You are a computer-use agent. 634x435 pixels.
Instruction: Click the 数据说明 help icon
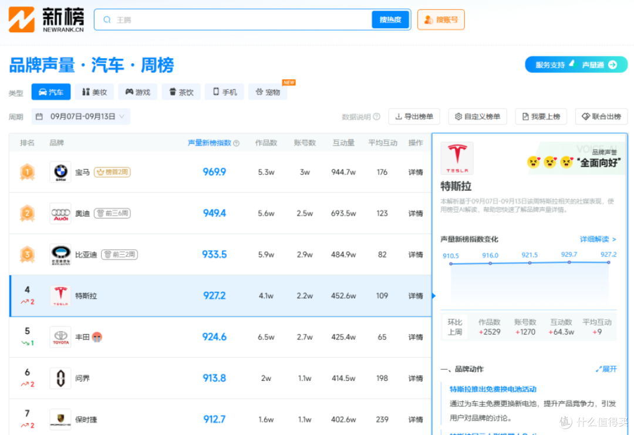click(x=376, y=116)
